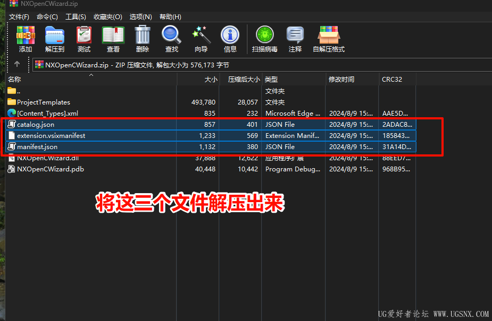The height and width of the screenshot is (321, 492).
Task: Open the 工具(S) menu
Action: [76, 16]
